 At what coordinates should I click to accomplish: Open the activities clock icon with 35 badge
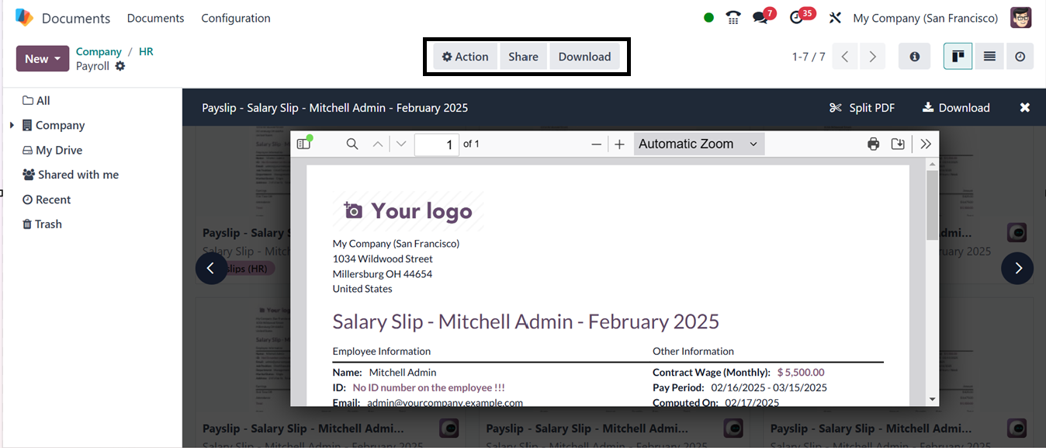click(x=797, y=18)
